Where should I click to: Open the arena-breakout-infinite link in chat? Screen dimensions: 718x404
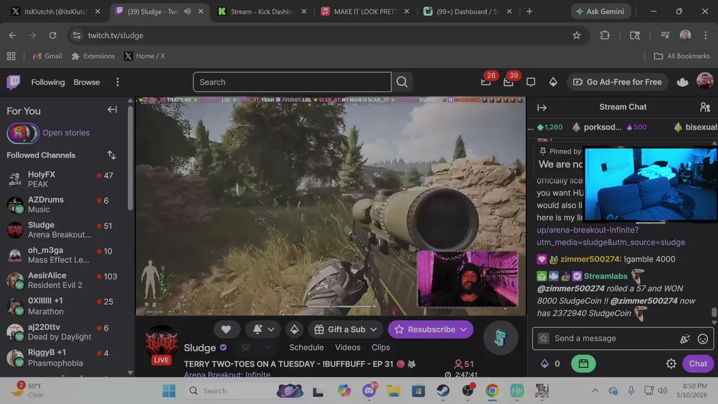pos(611,236)
